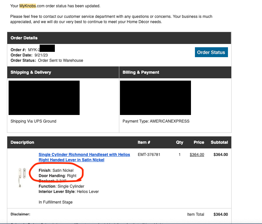
Task: Click the Order Status button
Action: pyautogui.click(x=211, y=52)
